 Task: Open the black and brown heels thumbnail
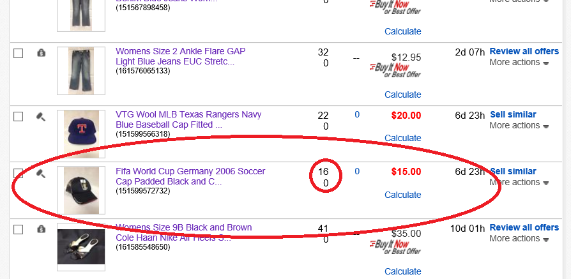(81, 246)
